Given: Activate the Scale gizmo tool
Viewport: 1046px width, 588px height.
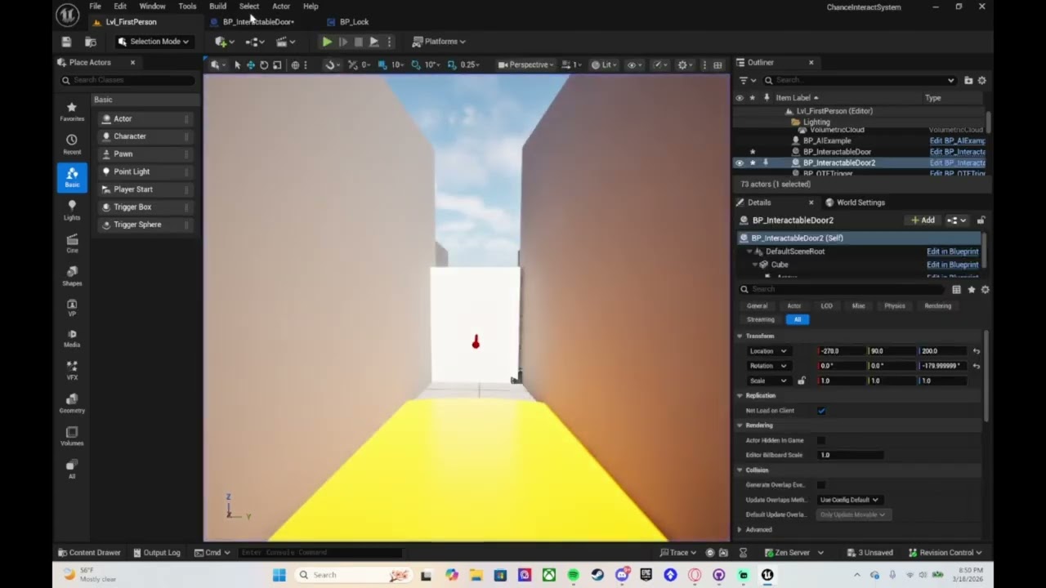Looking at the screenshot, I should point(277,65).
